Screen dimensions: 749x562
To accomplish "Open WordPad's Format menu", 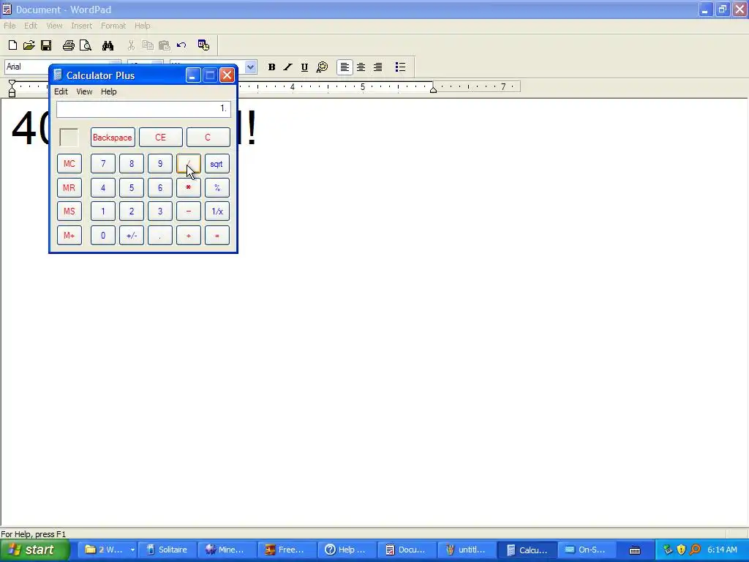I will coord(113,26).
